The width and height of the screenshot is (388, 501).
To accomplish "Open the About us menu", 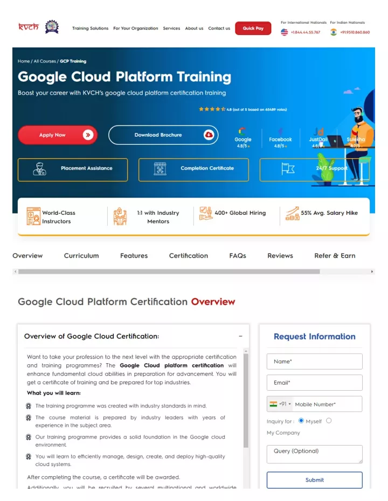I will pyautogui.click(x=194, y=29).
